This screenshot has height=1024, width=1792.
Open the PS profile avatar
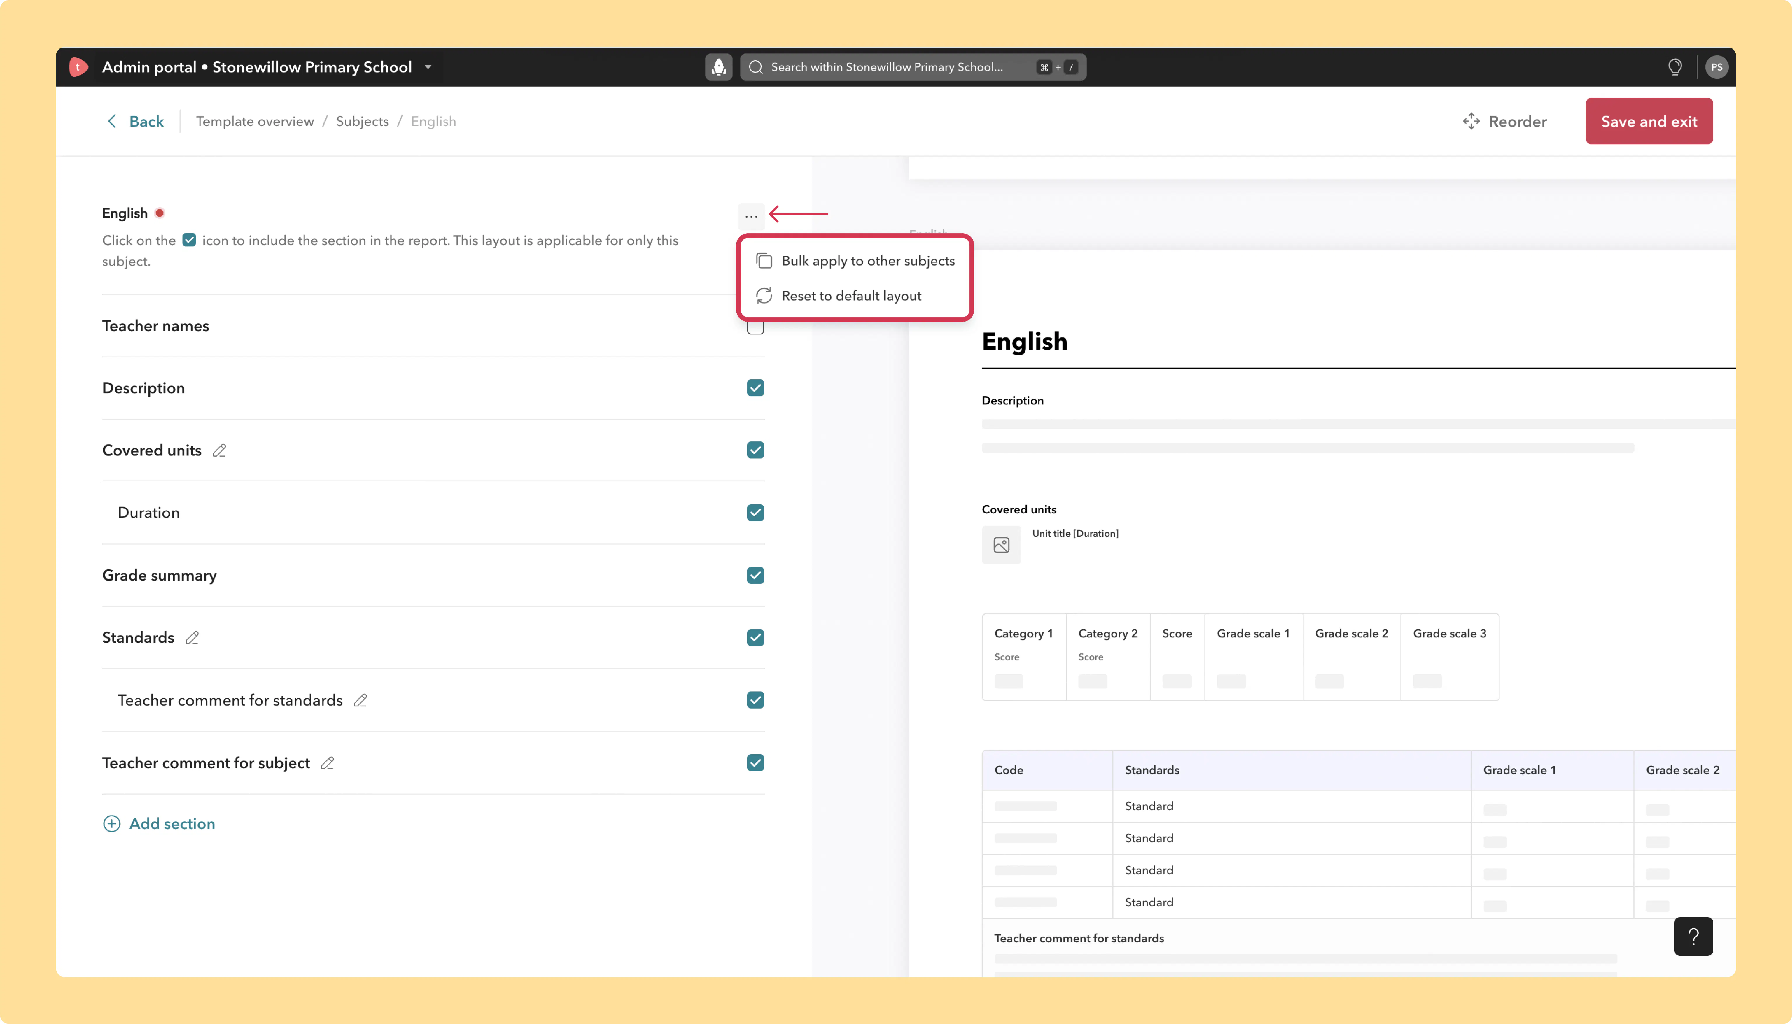point(1716,67)
